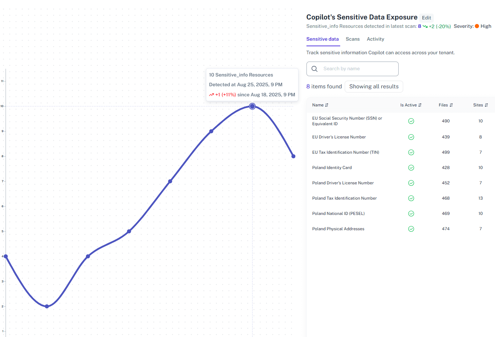
Task: Sort the table by the Sites column
Action: 486,105
